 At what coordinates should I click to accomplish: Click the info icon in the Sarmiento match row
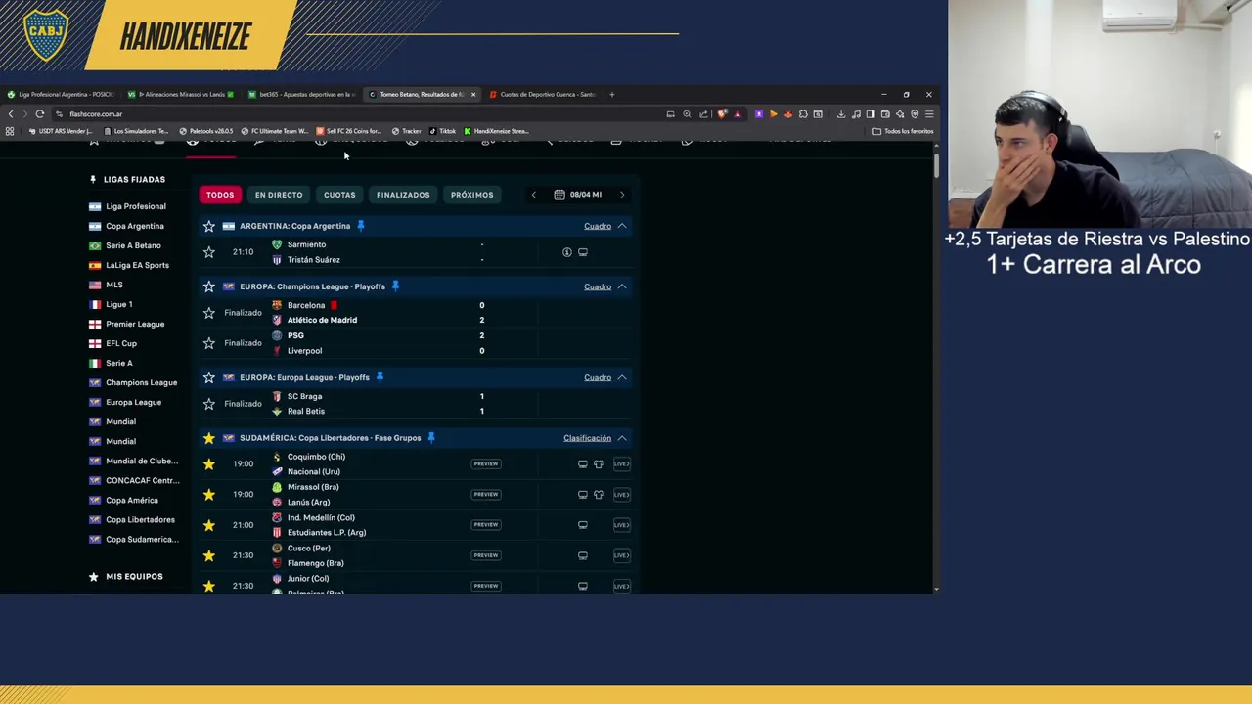pos(566,252)
